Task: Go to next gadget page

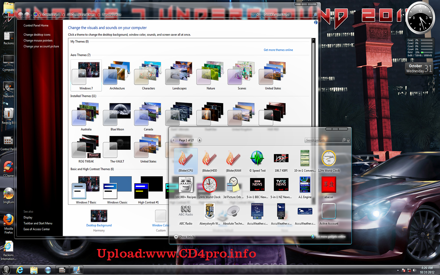Action: (200, 140)
